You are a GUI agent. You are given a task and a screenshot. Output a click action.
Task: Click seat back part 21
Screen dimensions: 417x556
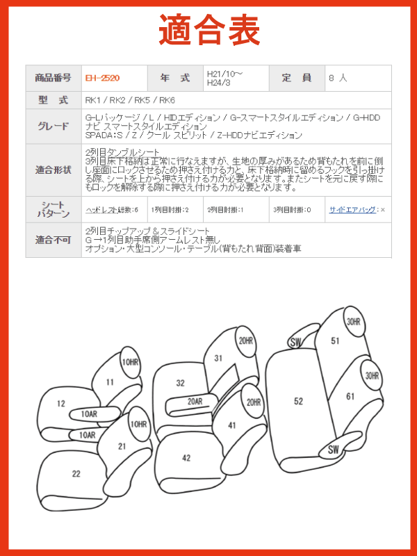122,446
